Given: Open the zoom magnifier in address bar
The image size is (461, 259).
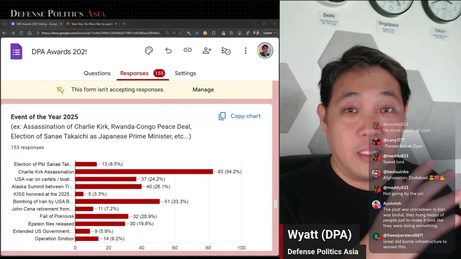Looking at the screenshot, I should point(167,33).
